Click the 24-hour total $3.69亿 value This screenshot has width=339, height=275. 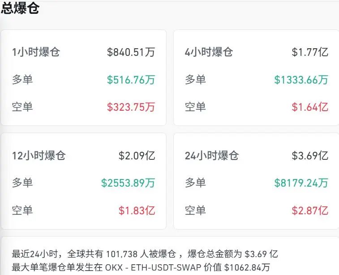coord(310,156)
